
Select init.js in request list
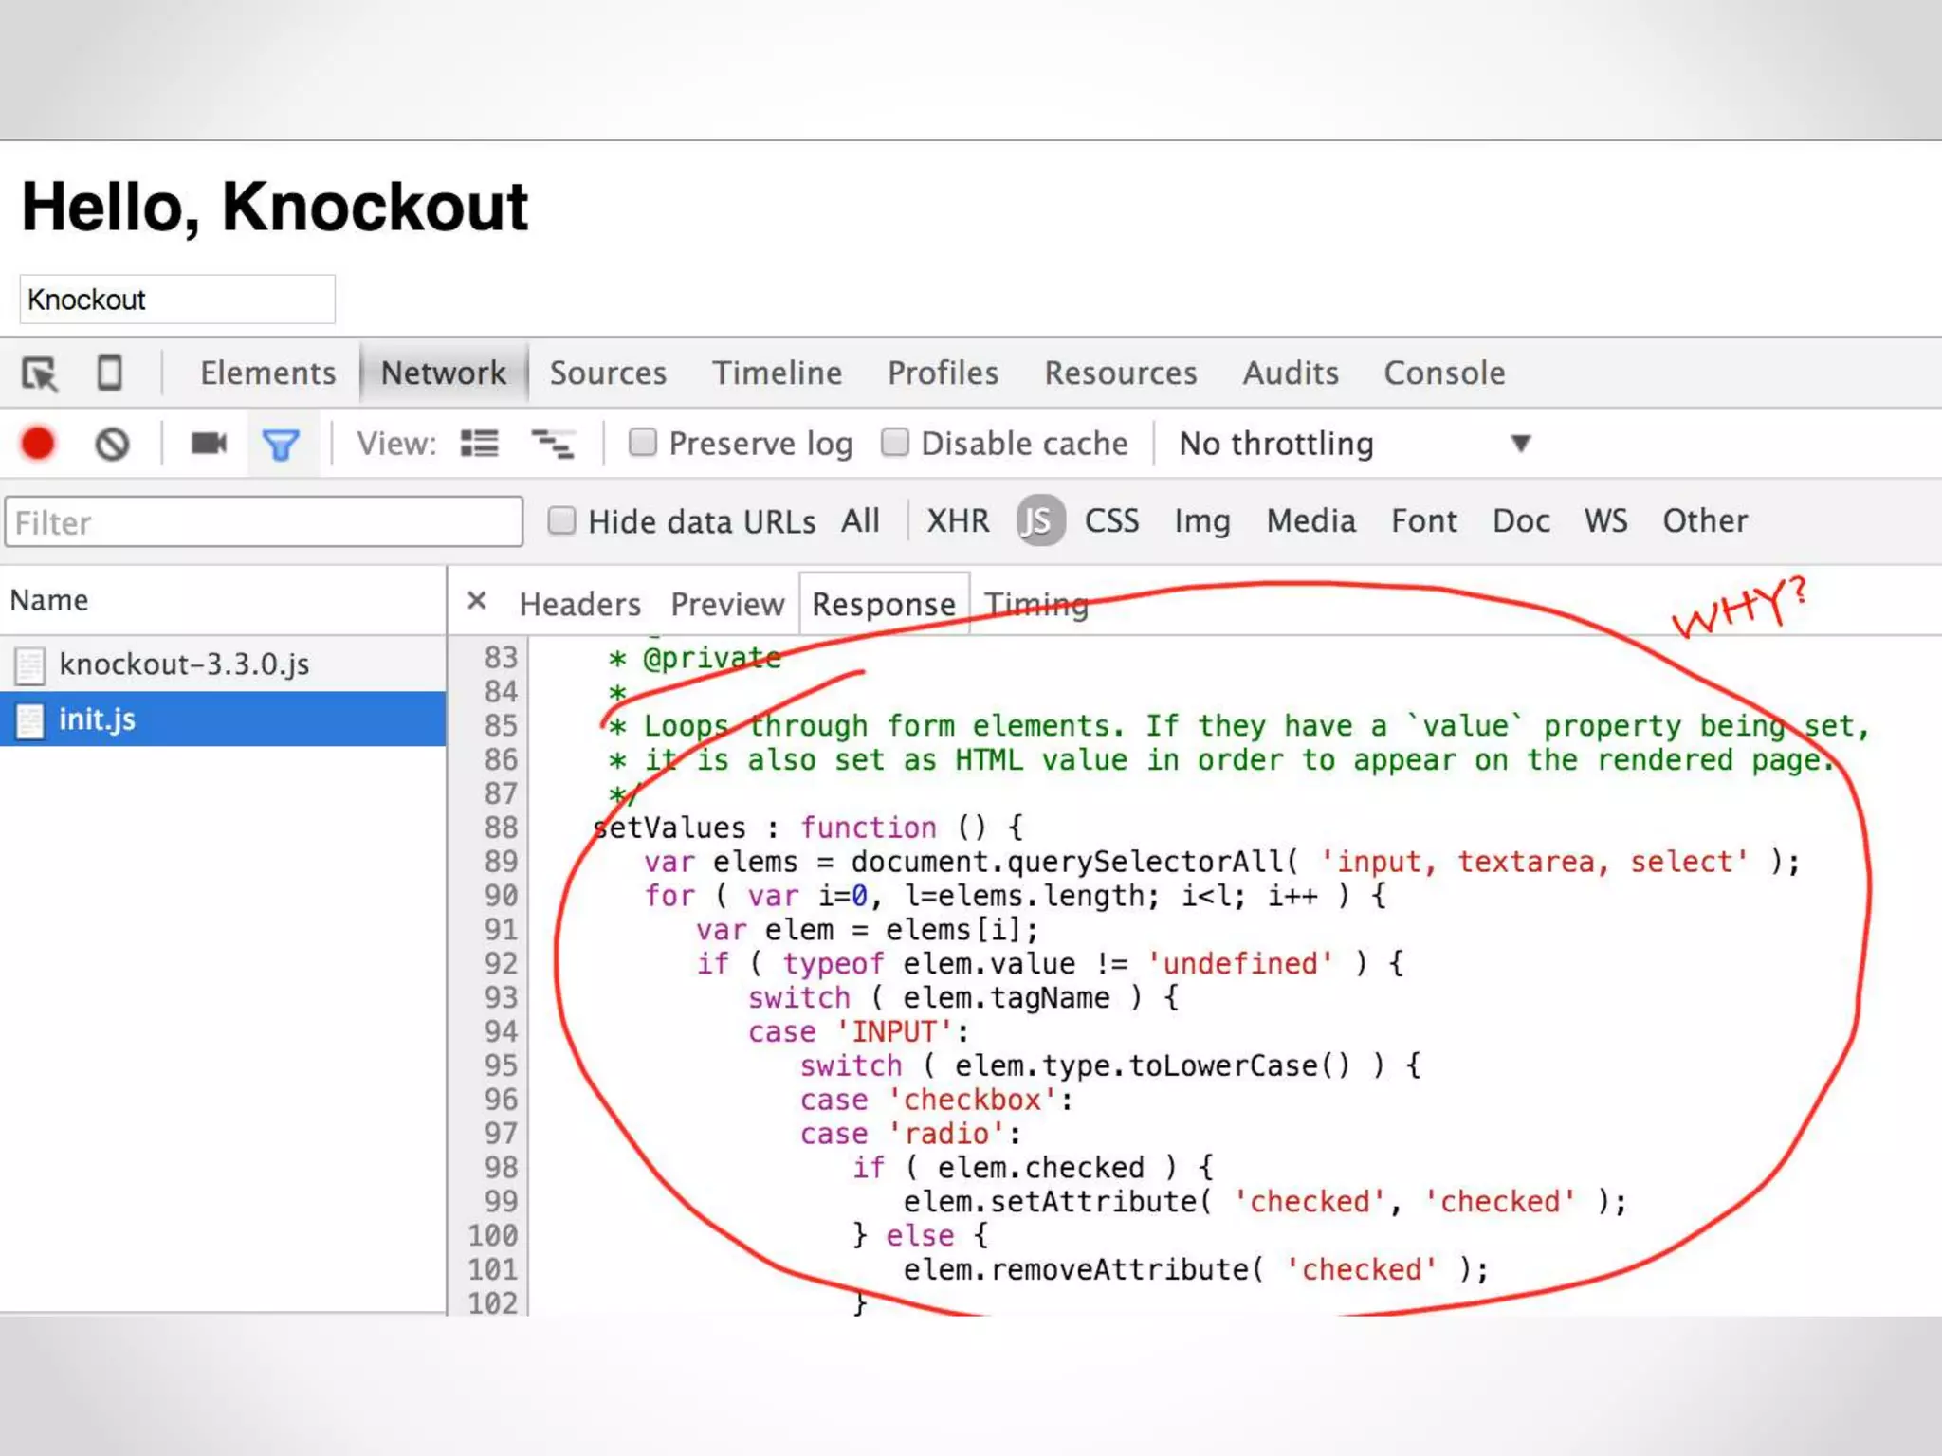pyautogui.click(x=223, y=719)
